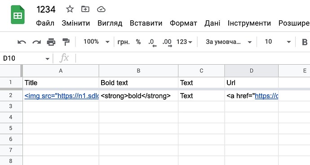Increase decimal places
This screenshot has height=165, width=310.
[167, 42]
